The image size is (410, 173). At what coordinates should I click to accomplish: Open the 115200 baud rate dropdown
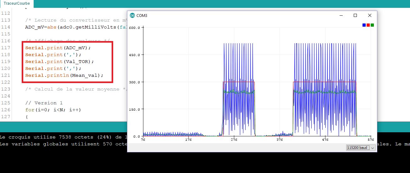point(361,148)
